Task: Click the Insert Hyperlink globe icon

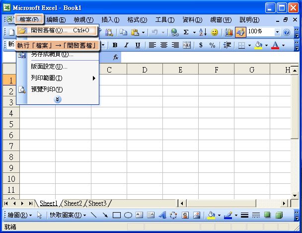Action: click(x=175, y=32)
